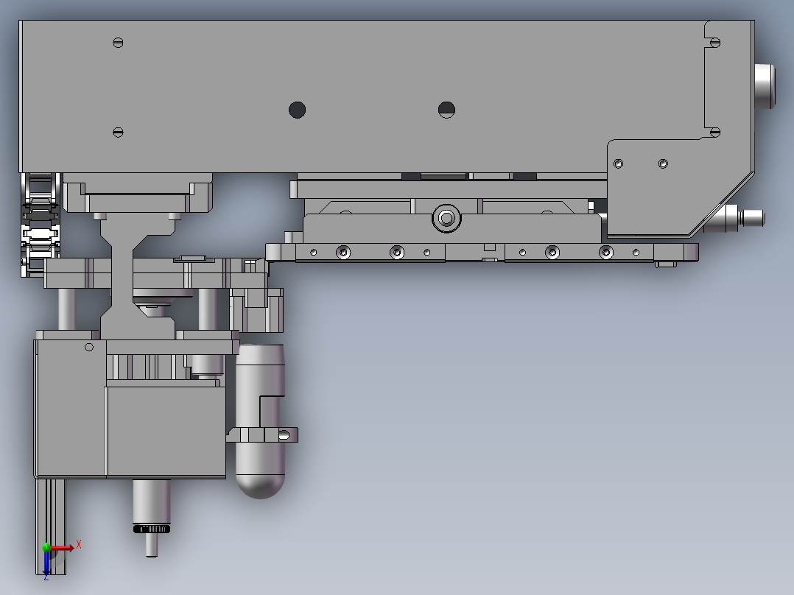Click the green origin sphere of the coordinate triad
794x595 pixels.
46,547
